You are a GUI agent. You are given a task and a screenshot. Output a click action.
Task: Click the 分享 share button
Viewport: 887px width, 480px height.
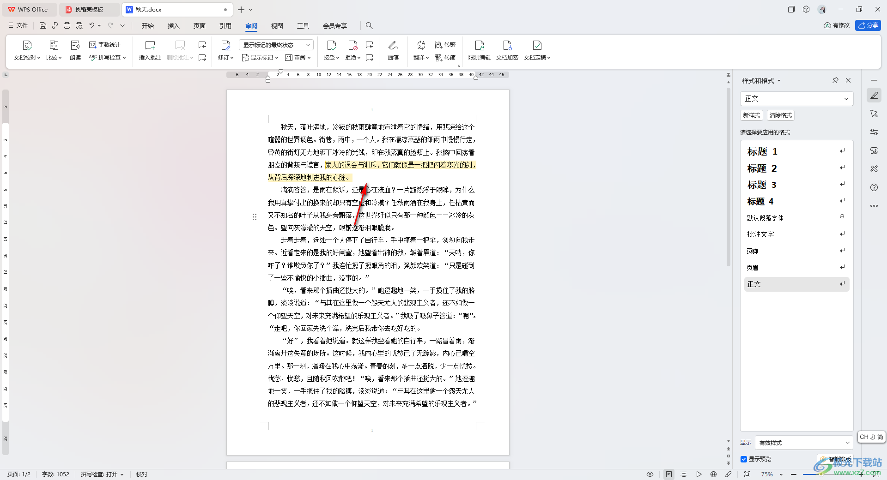click(x=868, y=25)
